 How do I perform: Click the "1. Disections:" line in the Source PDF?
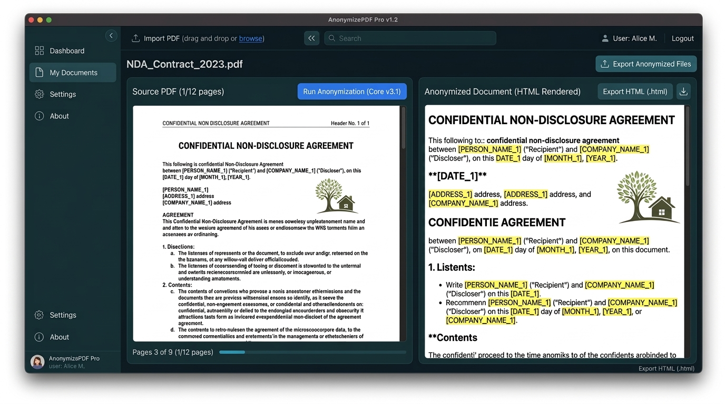coord(179,247)
